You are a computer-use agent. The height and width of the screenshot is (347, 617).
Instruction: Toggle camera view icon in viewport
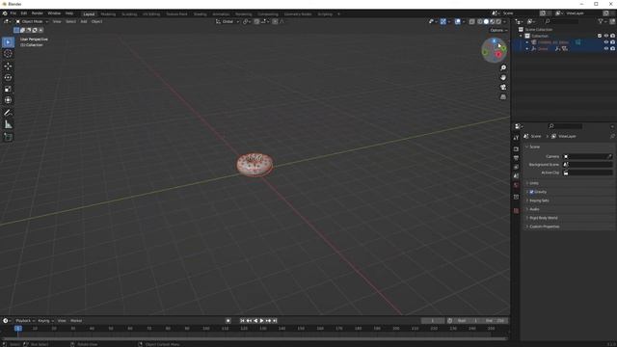[503, 87]
